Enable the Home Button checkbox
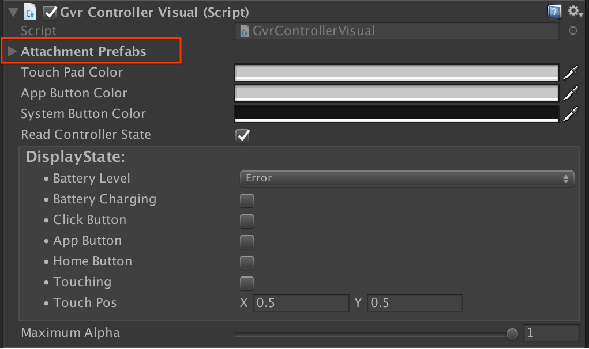 pyautogui.click(x=246, y=262)
